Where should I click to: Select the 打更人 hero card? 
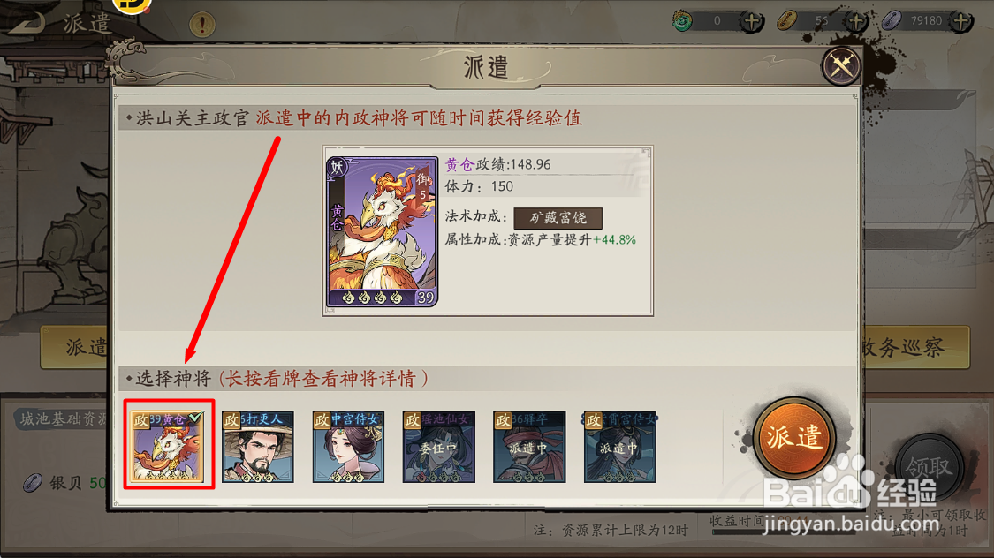coord(258,447)
